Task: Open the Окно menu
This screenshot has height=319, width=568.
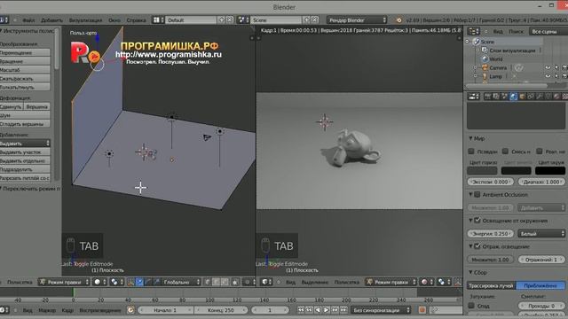Action: pos(114,20)
